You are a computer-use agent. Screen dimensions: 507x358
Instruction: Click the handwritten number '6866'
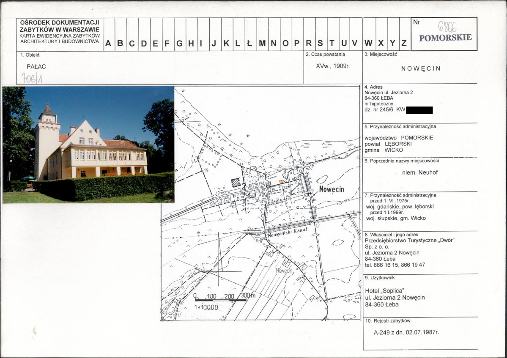click(x=447, y=27)
